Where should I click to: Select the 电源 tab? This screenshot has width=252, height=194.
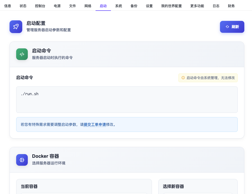(57, 6)
